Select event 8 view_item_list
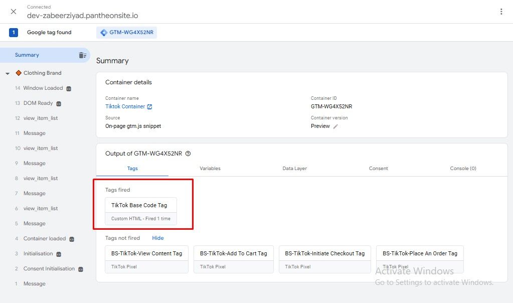The height and width of the screenshot is (303, 513). click(x=36, y=178)
